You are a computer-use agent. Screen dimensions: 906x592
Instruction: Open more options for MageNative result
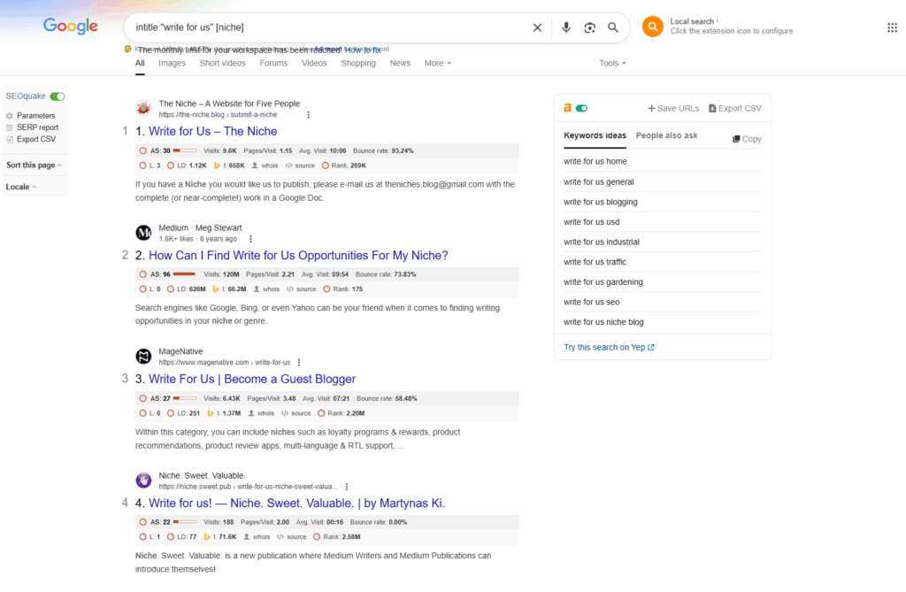coord(299,363)
